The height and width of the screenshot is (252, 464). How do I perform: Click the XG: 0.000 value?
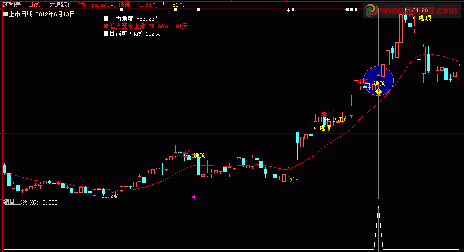click(44, 203)
